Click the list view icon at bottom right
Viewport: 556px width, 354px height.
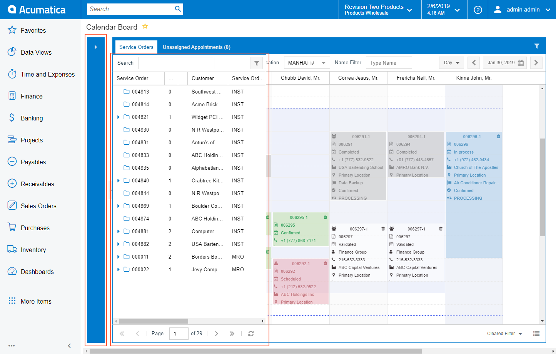pos(536,334)
